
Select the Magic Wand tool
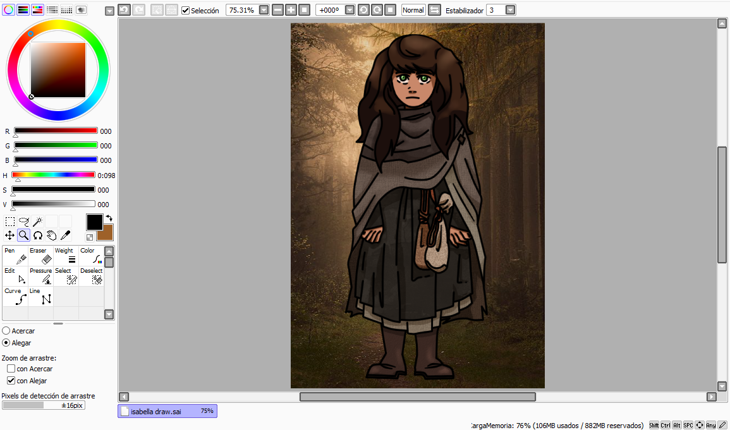pos(37,222)
